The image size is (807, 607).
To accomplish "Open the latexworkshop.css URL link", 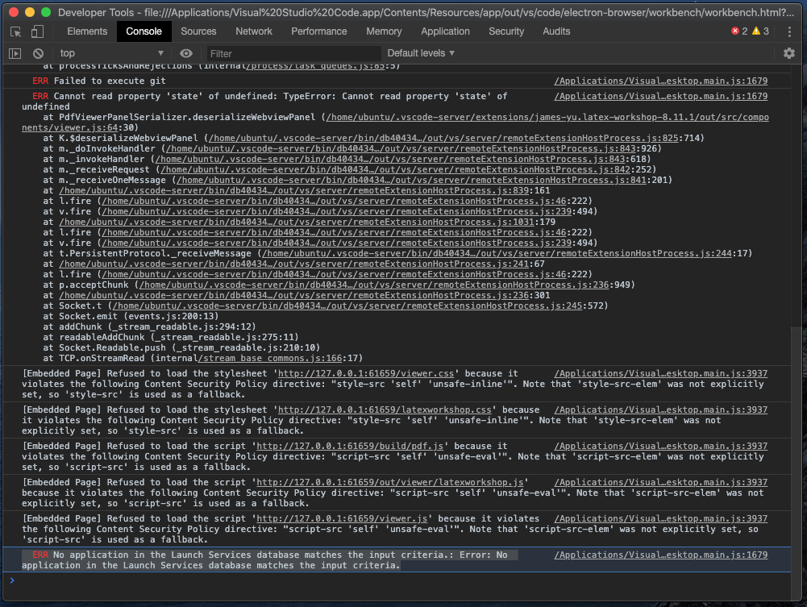I will (385, 410).
